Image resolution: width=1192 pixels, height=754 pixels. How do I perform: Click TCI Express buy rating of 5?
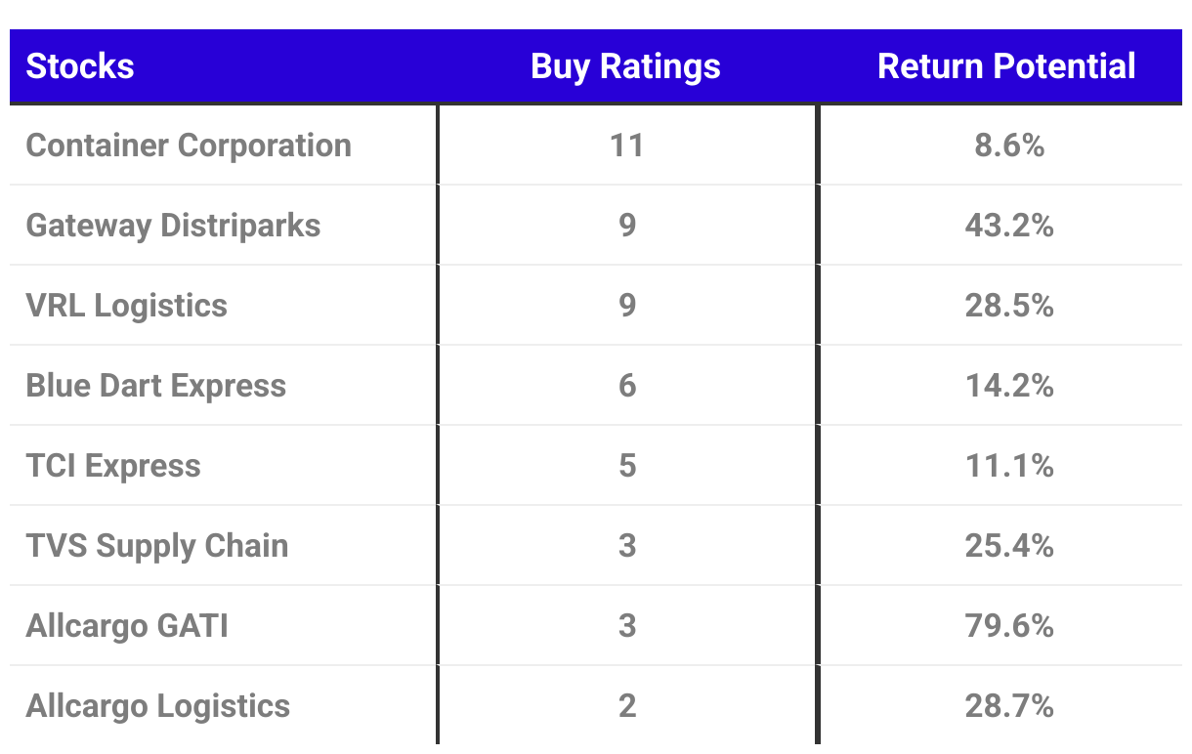point(627,466)
